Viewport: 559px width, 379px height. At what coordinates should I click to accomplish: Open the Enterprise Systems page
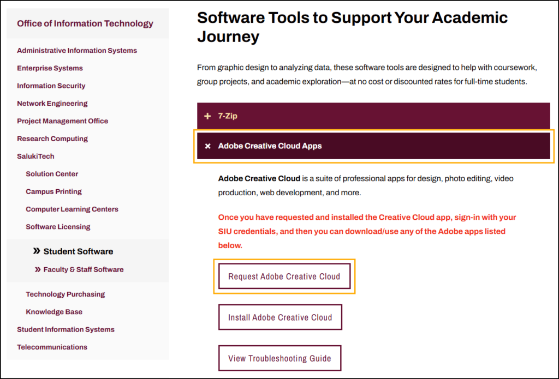tap(50, 68)
